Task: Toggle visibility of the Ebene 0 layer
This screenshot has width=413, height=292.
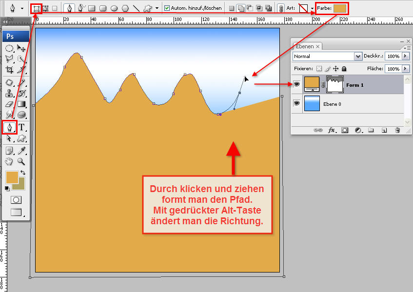Action: tap(296, 103)
